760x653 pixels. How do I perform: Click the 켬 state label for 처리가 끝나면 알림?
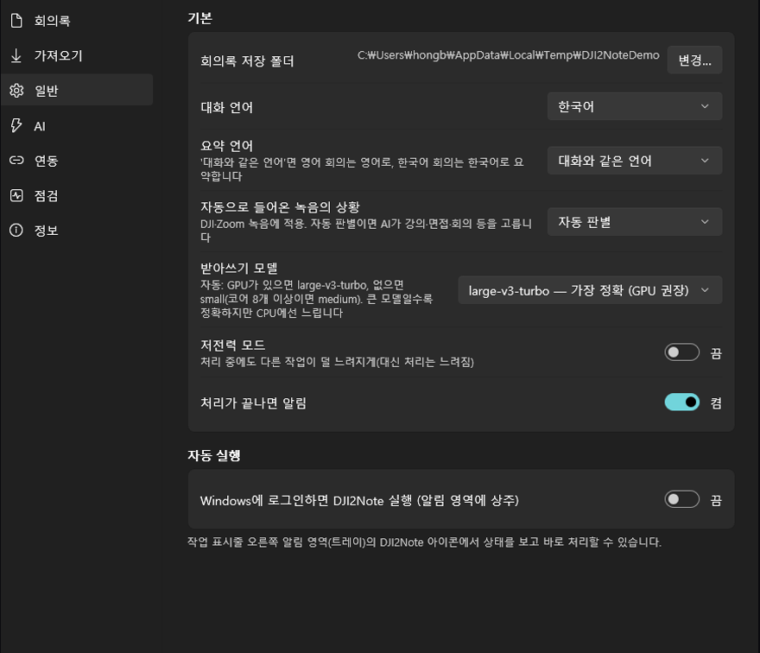point(715,403)
